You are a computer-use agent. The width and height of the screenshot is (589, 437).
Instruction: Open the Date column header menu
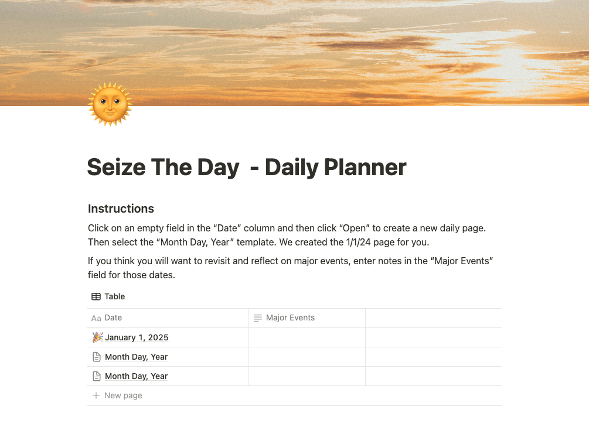(113, 318)
